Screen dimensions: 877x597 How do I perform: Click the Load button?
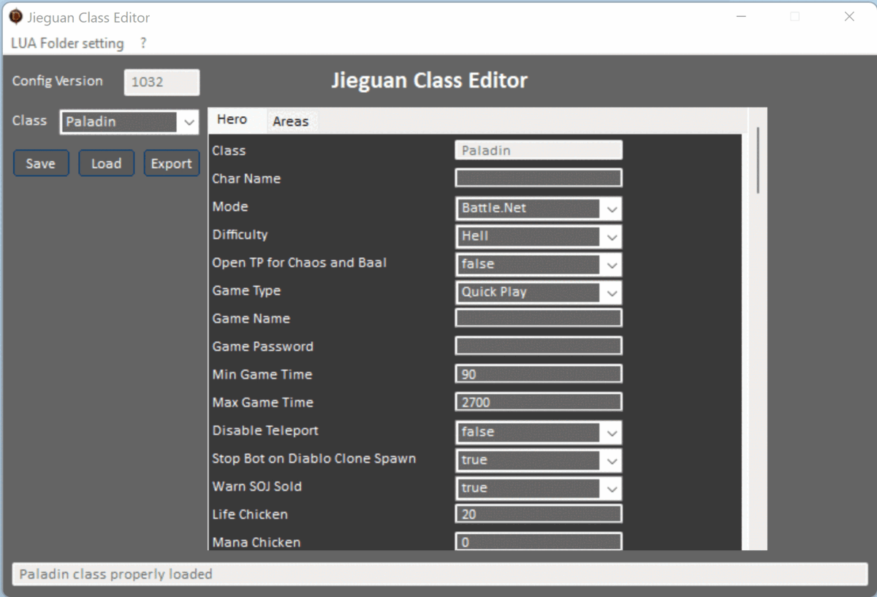pos(106,164)
